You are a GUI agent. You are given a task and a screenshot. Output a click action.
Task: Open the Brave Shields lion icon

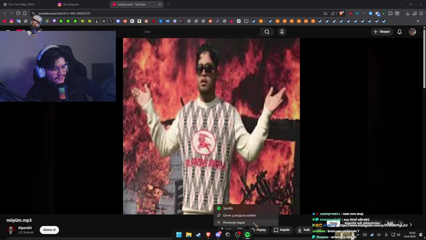coord(341,13)
